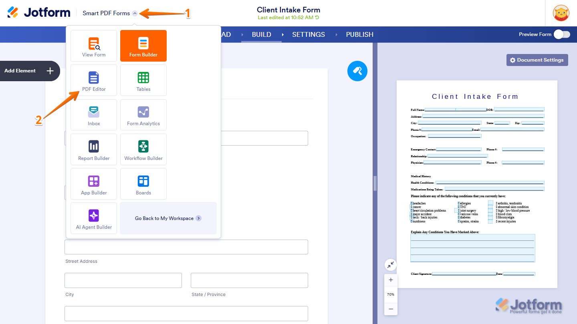577x324 pixels.
Task: Open the user avatar menu
Action: [561, 13]
